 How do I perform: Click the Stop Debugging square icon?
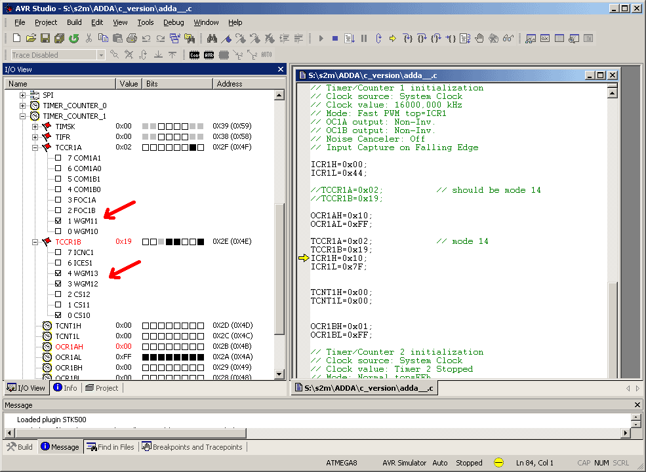point(335,38)
